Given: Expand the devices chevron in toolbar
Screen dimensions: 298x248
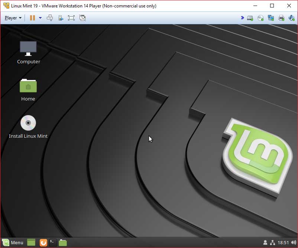Looking at the screenshot, I should [242, 18].
